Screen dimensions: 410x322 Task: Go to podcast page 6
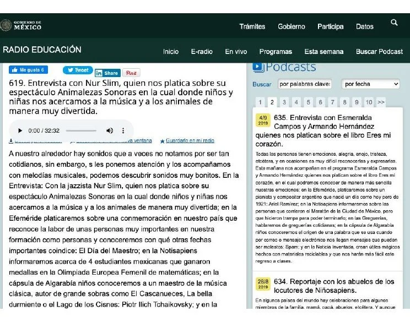(320, 102)
